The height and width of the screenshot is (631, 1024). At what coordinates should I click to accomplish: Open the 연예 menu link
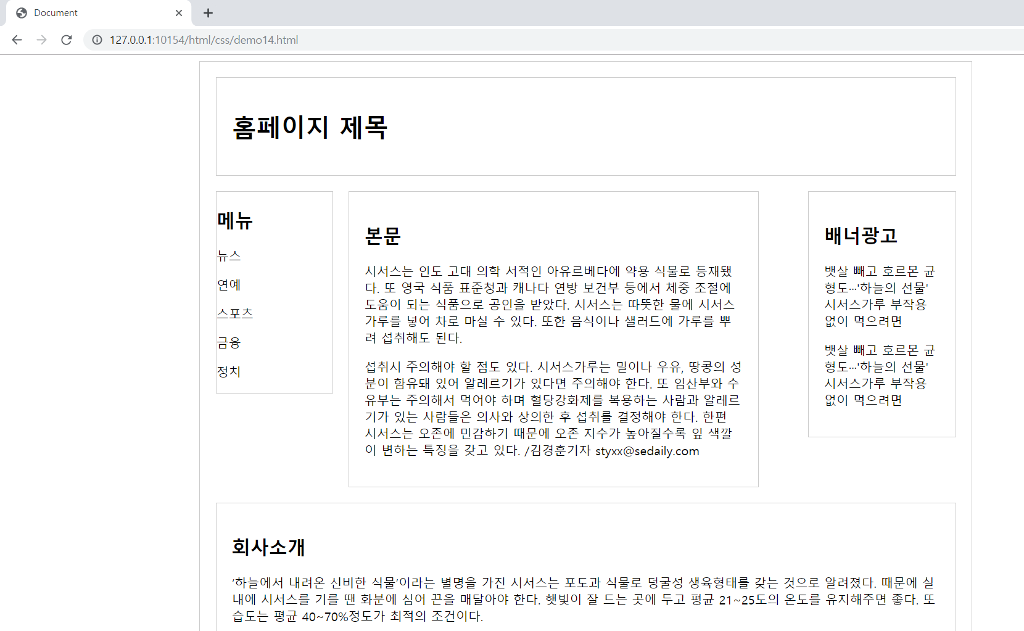[x=229, y=284]
